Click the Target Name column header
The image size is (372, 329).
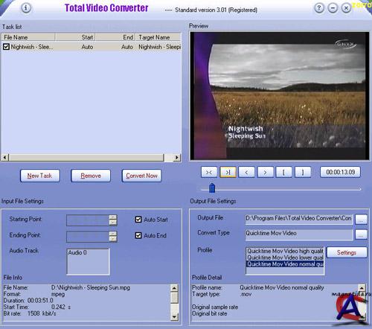(158, 37)
